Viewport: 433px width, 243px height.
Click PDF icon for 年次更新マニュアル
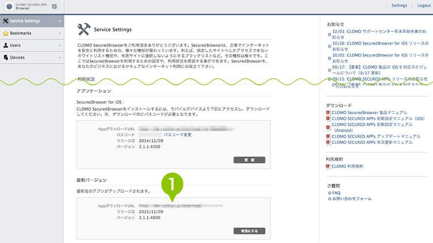[x=328, y=142]
